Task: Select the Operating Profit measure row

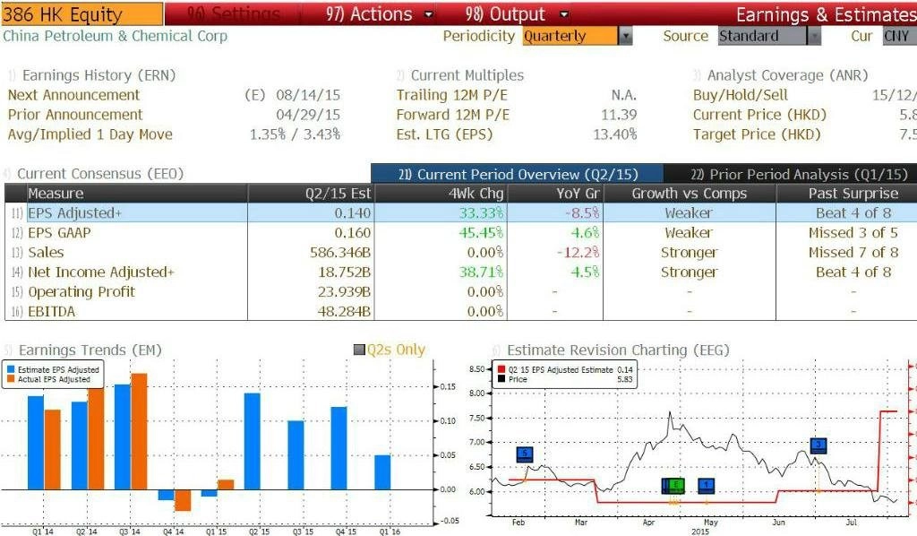Action: tap(461, 292)
